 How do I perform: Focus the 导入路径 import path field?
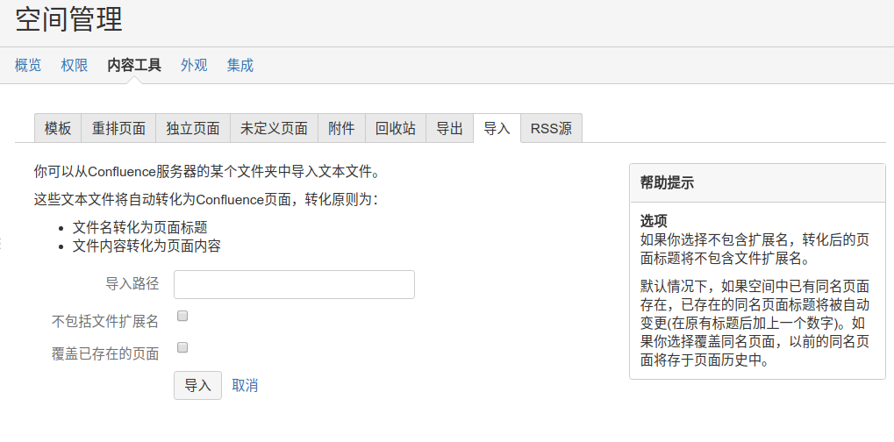(294, 284)
